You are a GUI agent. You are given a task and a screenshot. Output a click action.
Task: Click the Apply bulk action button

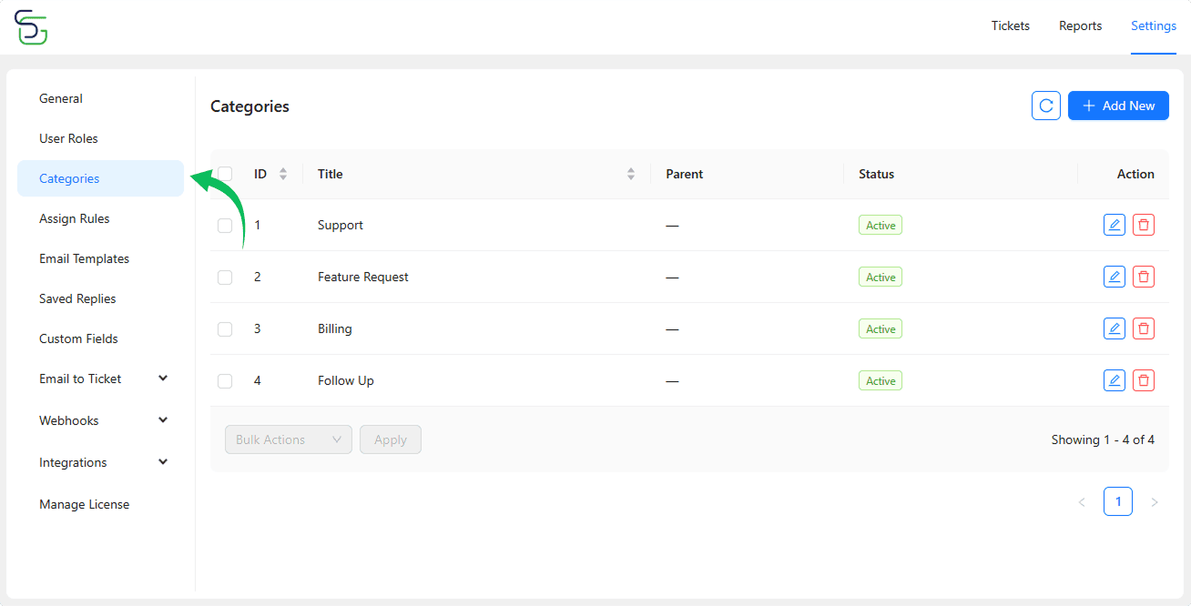pos(391,439)
